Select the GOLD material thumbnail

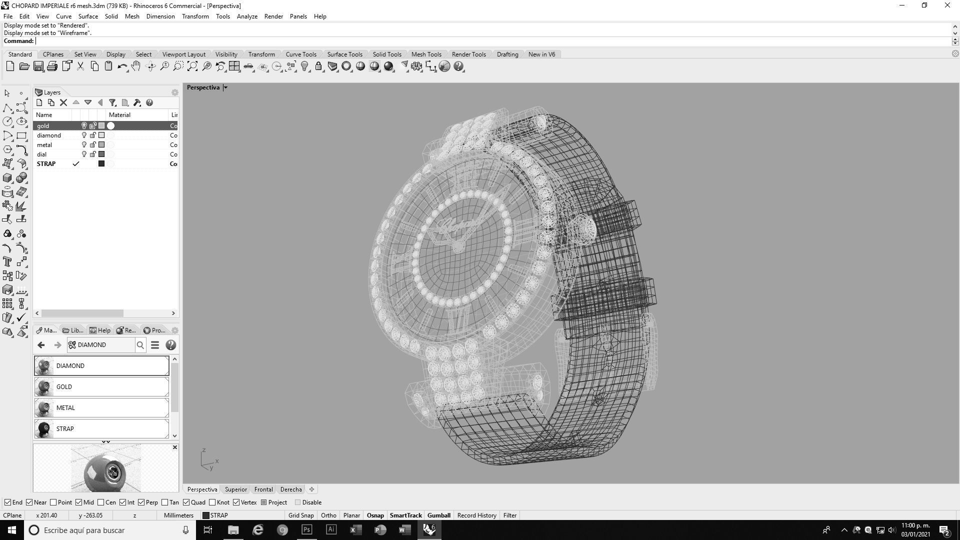pos(44,387)
